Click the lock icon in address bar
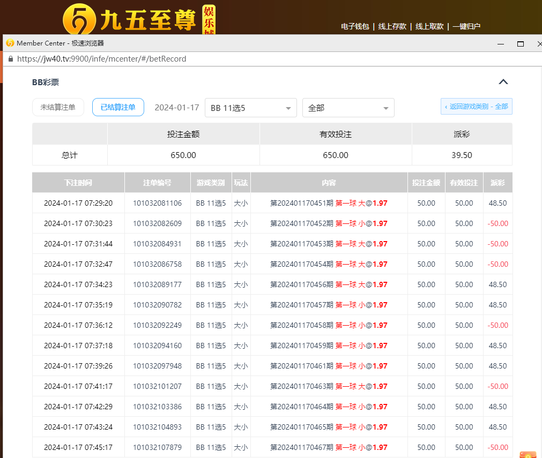542x458 pixels. (x=10, y=59)
